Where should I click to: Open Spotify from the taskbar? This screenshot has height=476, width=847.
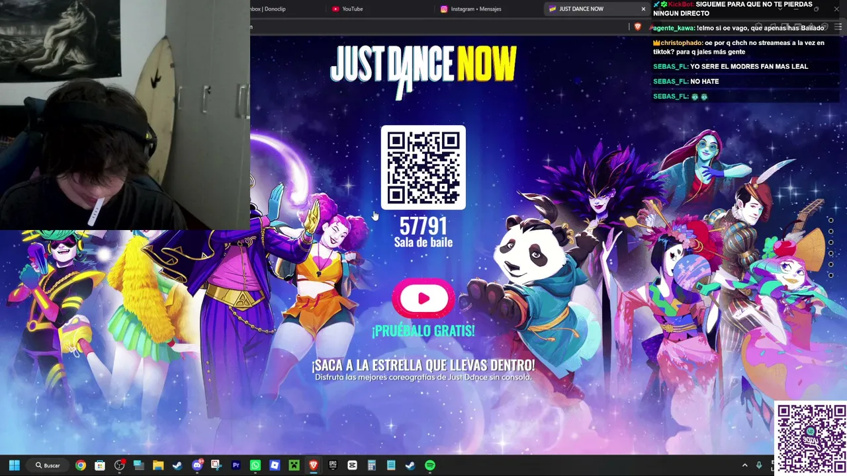click(430, 465)
